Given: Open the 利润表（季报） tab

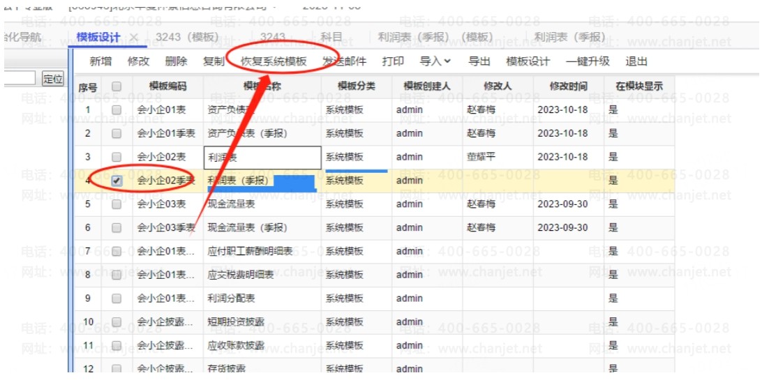Looking at the screenshot, I should (x=570, y=38).
